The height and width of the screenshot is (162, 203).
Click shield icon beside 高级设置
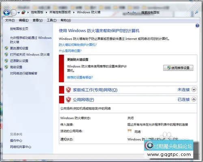pyautogui.click(x=6, y=67)
